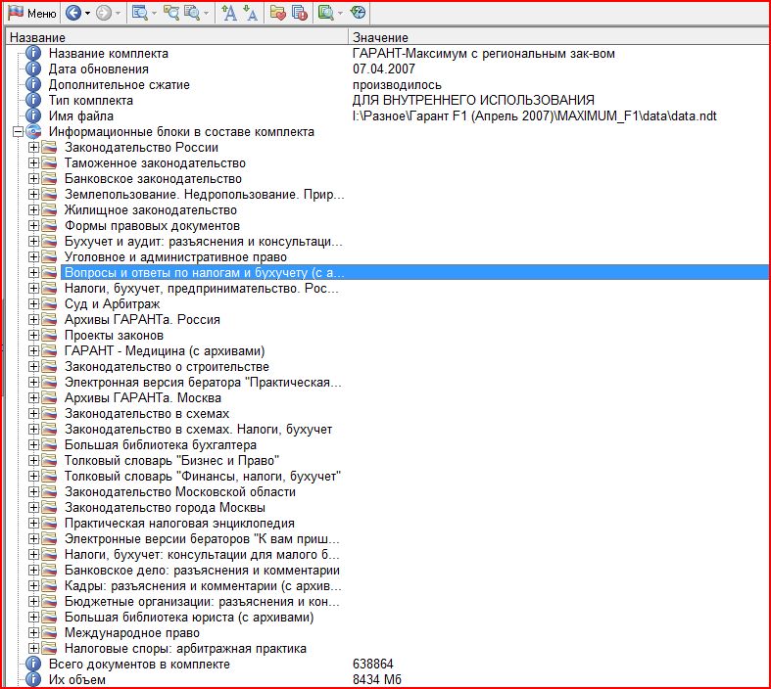Click documents under control exclamation icon

click(x=300, y=14)
